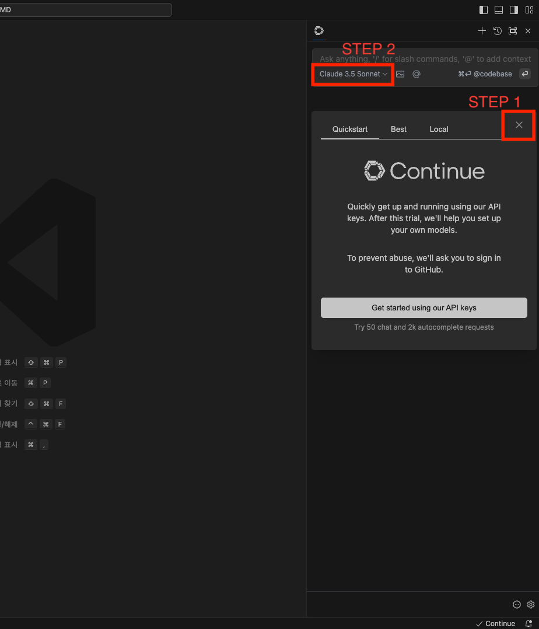Viewport: 539px width, 629px height.
Task: Click the command center search box
Action: coord(85,9)
